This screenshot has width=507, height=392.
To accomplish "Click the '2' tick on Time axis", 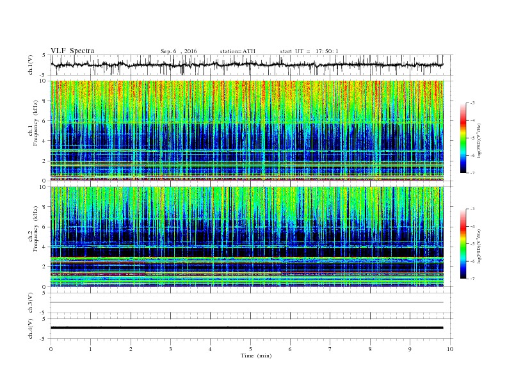I will click(131, 349).
